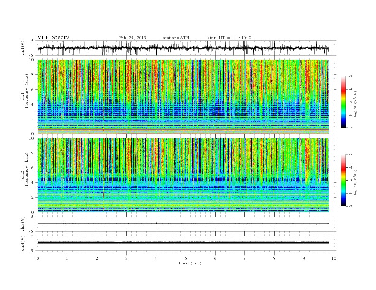The height and width of the screenshot is (290, 376).
Task: Click the "ch.3(V)" axis label
Action: point(23,224)
